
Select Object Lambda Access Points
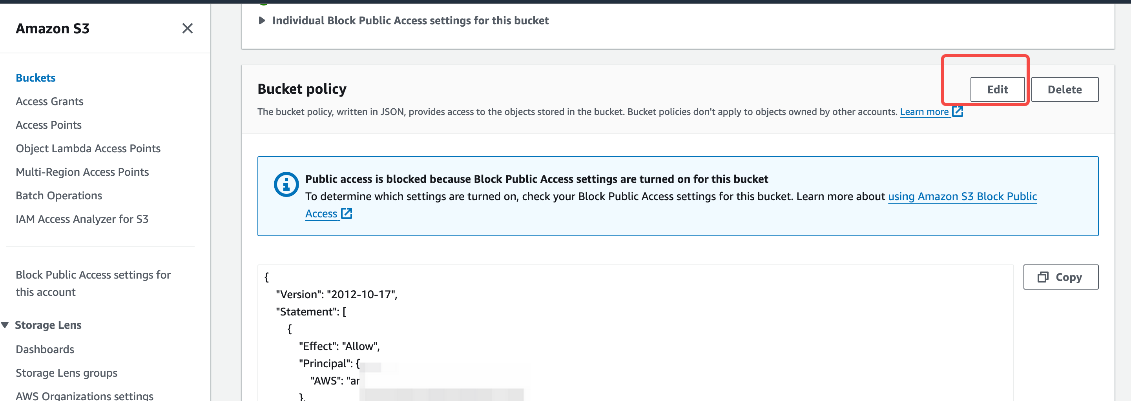point(88,148)
